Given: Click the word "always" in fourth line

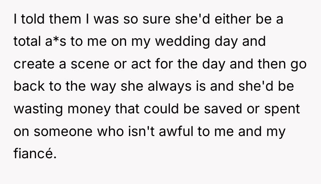Looking at the screenshot, I should (169, 87).
